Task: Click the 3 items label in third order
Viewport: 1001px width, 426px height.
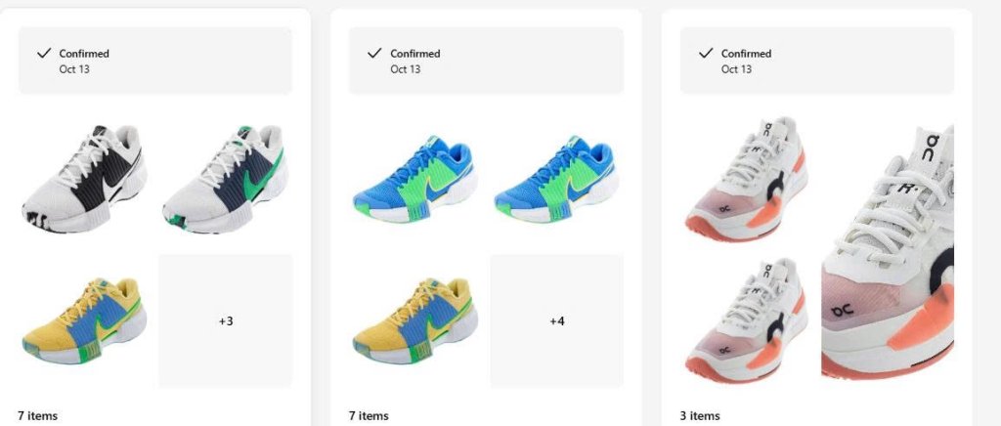Action: 700,416
